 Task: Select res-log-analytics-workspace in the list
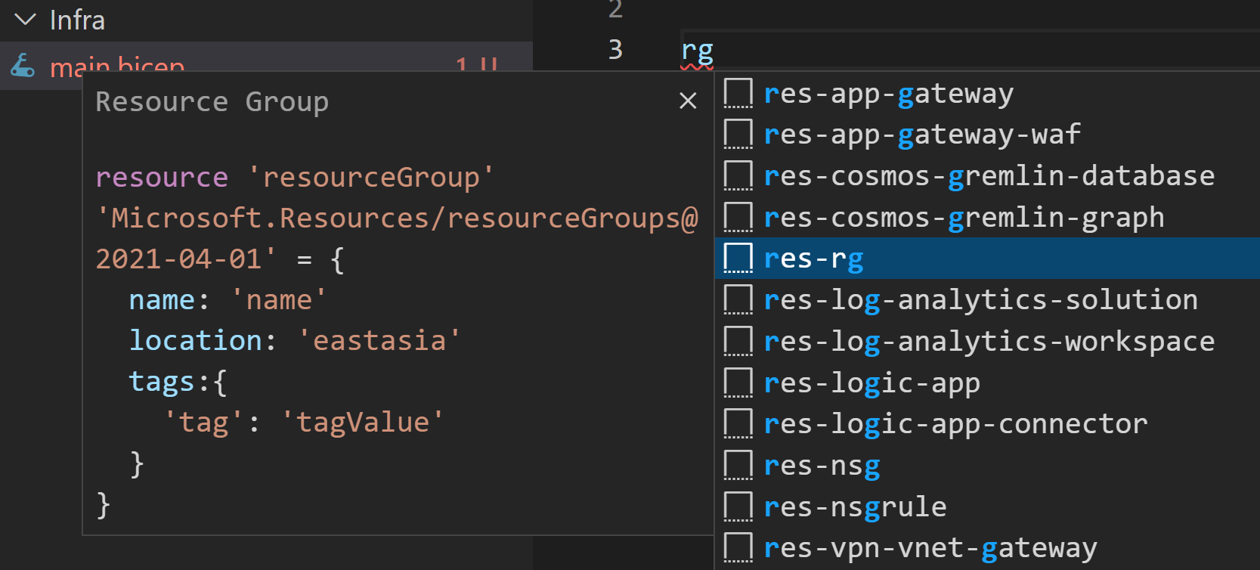point(989,342)
